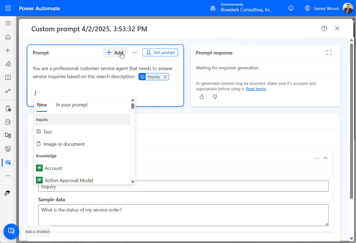Open the monitor activity icon in sidebar
This screenshot has width=356, height=243.
pyautogui.click(x=8, y=149)
